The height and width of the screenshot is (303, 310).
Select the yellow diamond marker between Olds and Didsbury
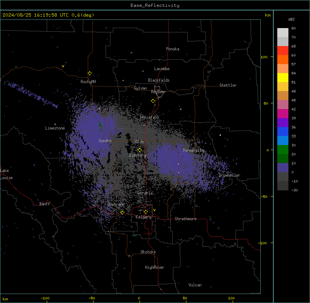click(x=140, y=150)
